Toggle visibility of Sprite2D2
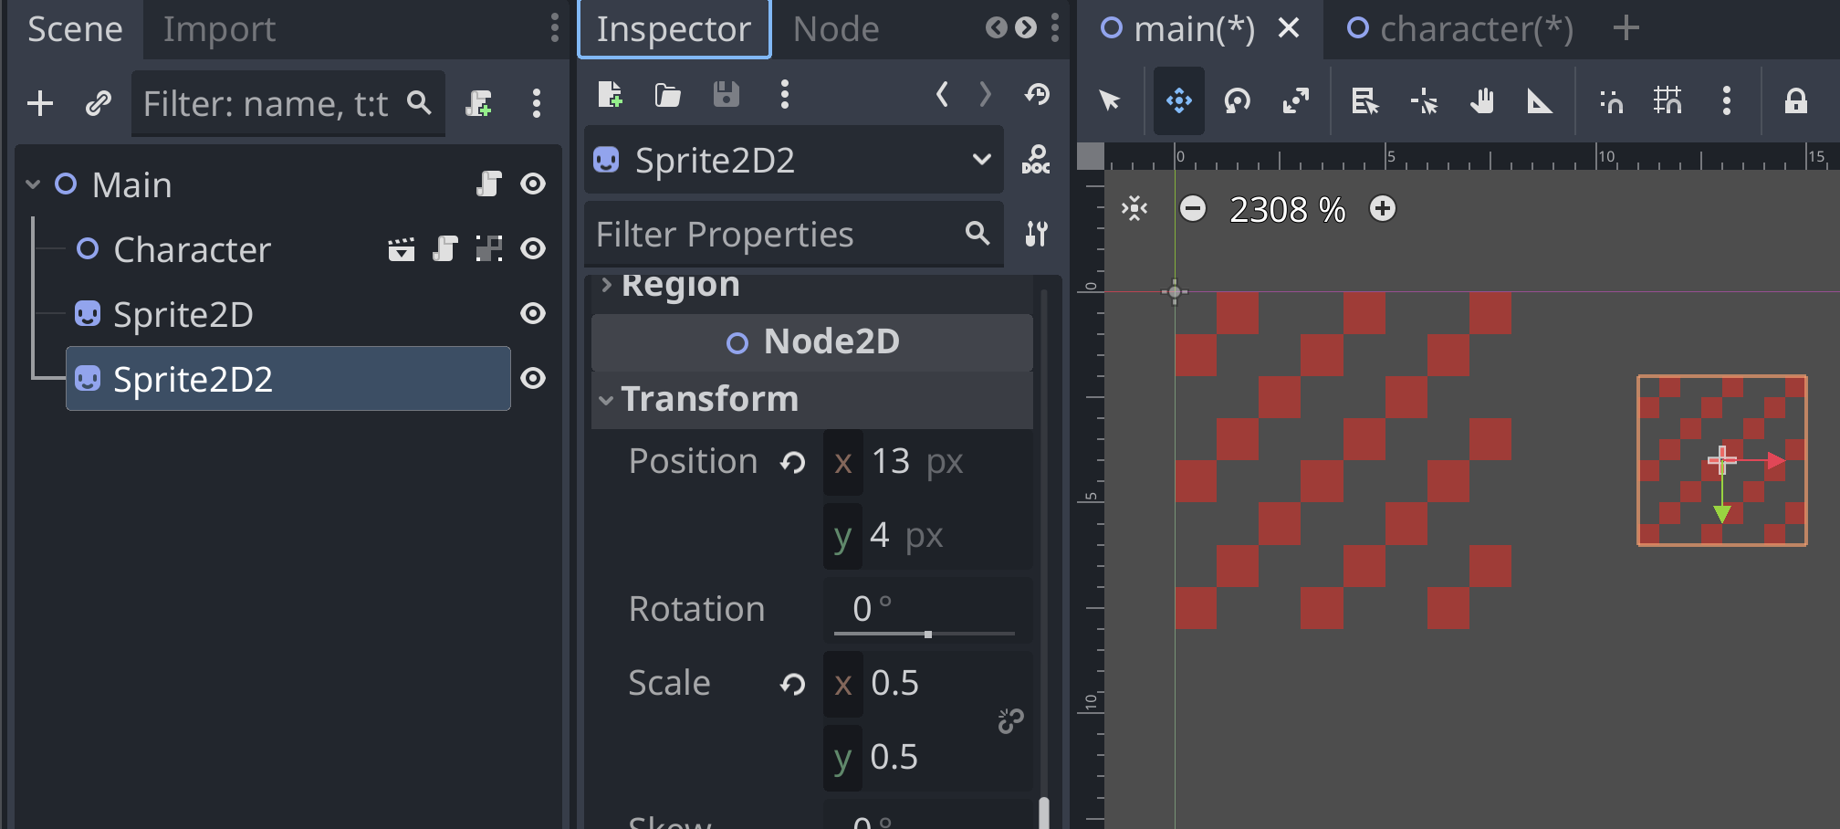Viewport: 1840px width, 829px height. coord(533,378)
